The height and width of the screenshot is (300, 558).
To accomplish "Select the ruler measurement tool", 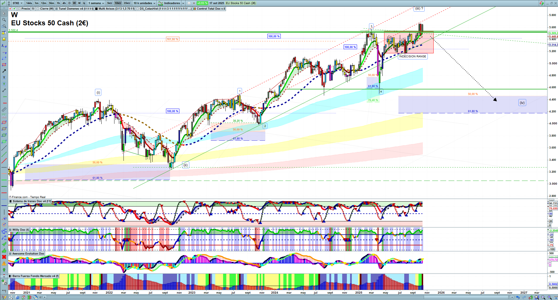I will tap(4, 110).
